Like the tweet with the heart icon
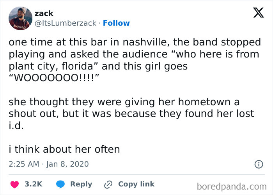The height and width of the screenshot is (195, 273). tap(14, 184)
